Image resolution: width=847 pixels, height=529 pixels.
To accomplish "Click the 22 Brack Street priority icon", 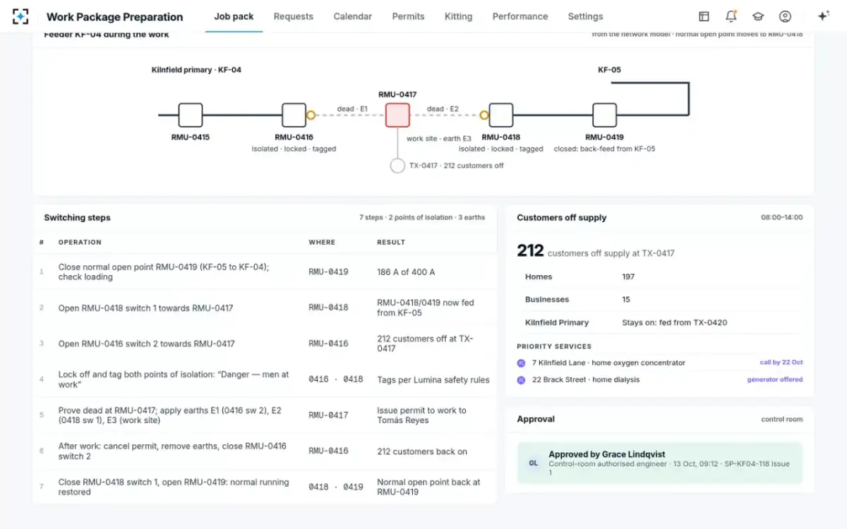I will (521, 379).
